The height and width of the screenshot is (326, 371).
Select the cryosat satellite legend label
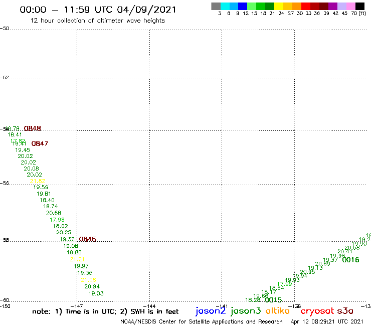(x=317, y=311)
